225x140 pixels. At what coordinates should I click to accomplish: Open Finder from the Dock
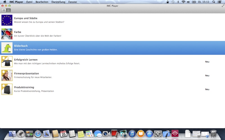click(x=12, y=134)
